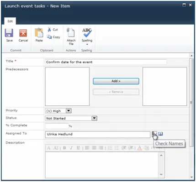Click the Check Names icon
196x182 pixels.
pos(154,134)
